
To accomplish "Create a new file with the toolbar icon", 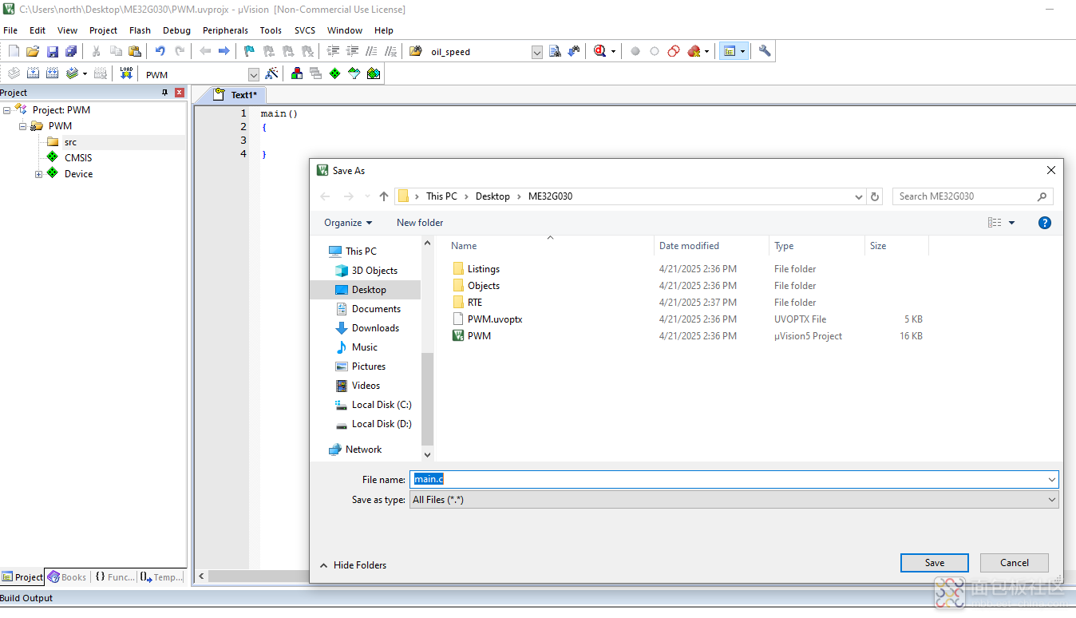I will pos(14,51).
